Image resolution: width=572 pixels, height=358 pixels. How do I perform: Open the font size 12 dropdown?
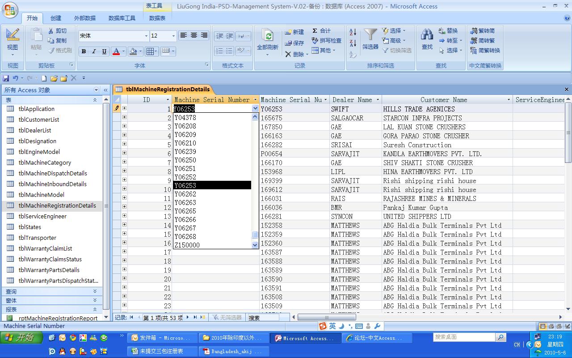click(174, 36)
